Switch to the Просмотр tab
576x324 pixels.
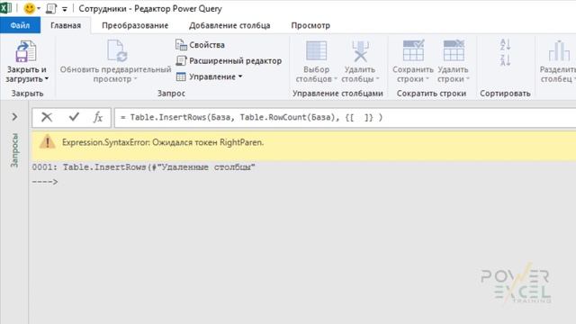click(310, 25)
